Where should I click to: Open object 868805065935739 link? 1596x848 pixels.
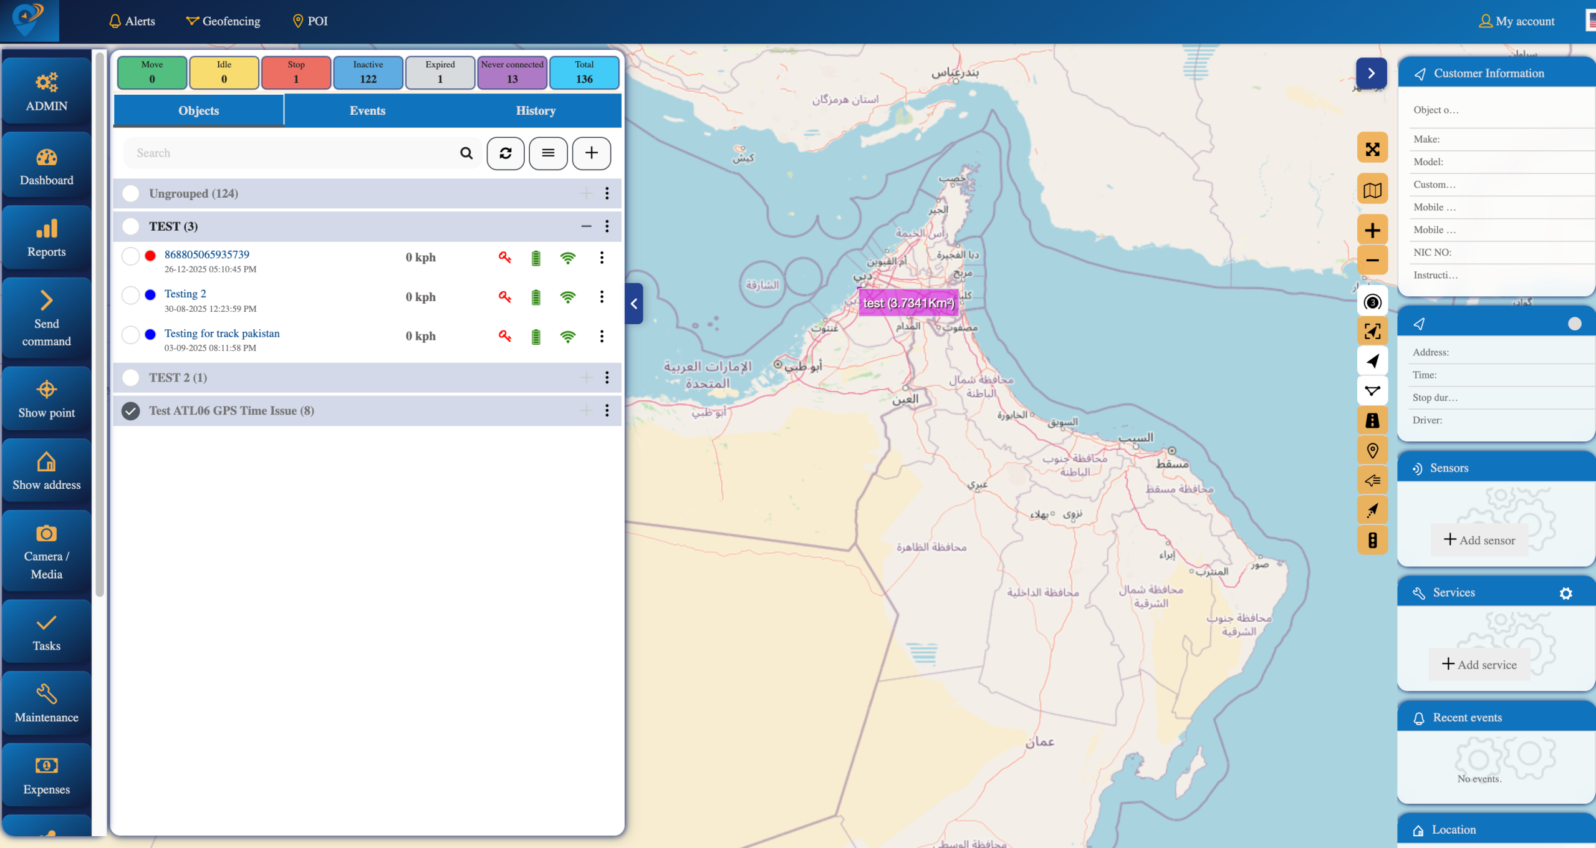point(206,254)
